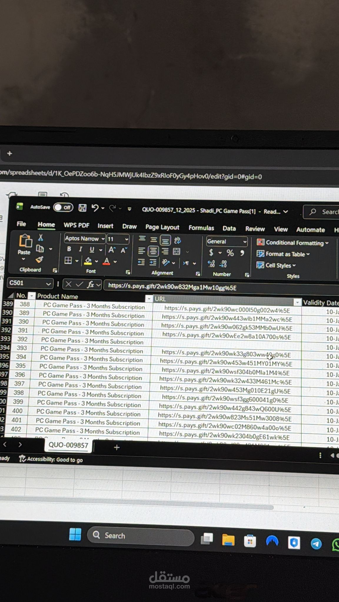Screen dimensions: 339x602
Task: Click the Cut scissors icon
Action: (x=41, y=237)
